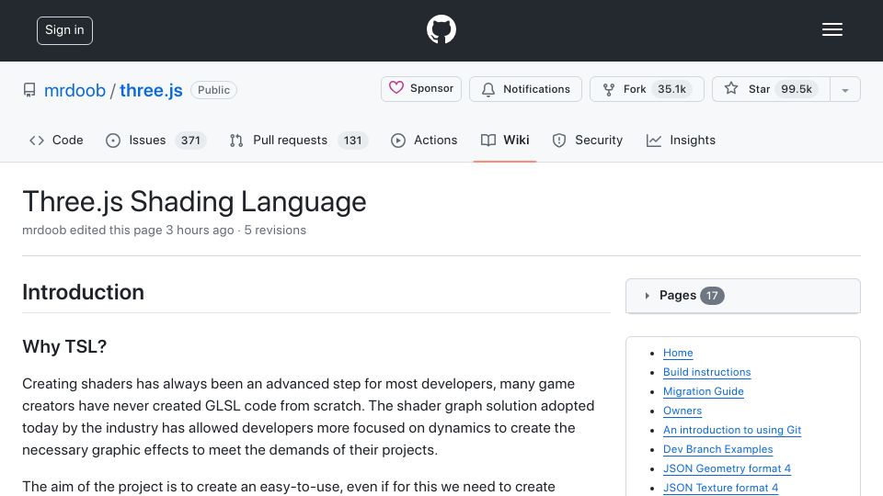Screen dimensions: 883x496
Task: Open the JSON Geometry format 4 link
Action: [x=727, y=468]
